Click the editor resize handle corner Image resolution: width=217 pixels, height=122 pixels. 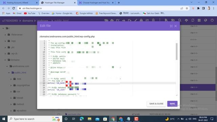pos(177,95)
